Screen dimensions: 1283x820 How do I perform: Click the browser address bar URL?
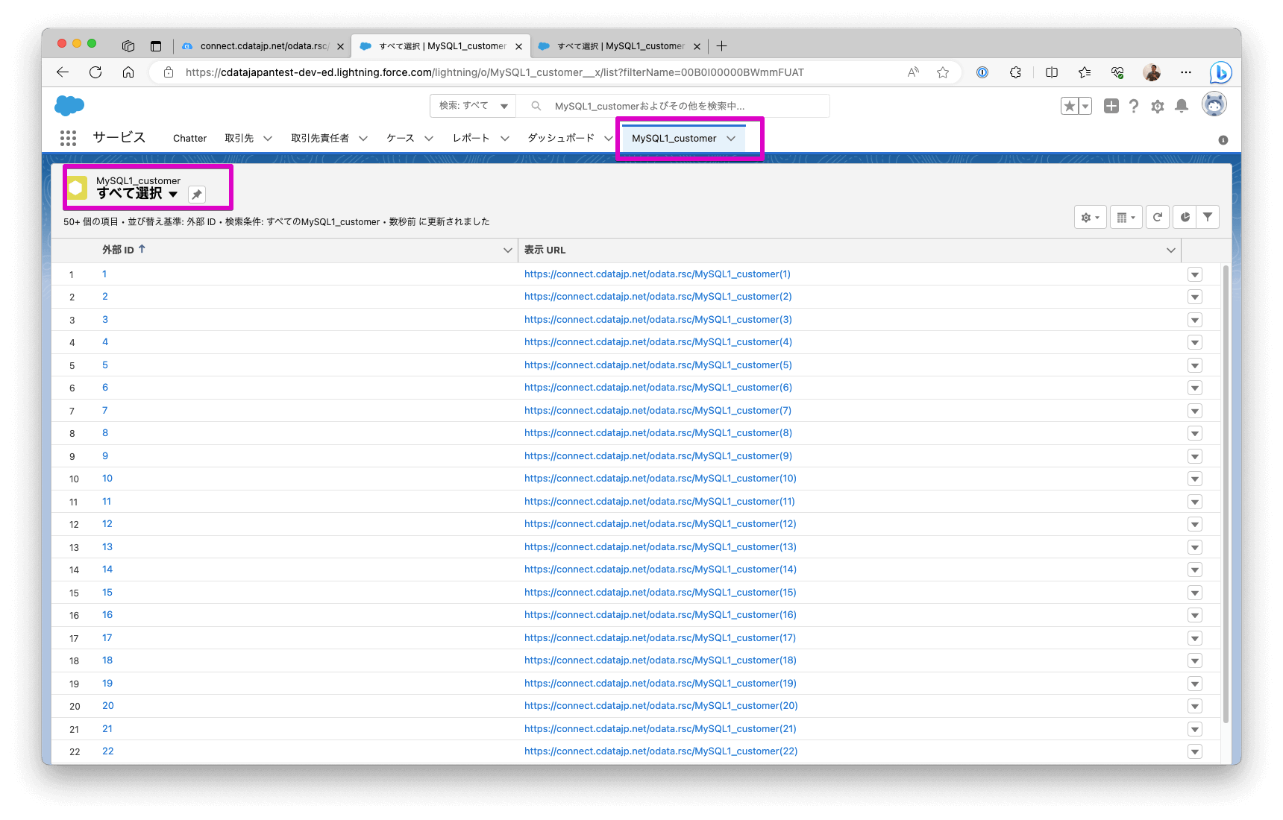[x=495, y=72]
